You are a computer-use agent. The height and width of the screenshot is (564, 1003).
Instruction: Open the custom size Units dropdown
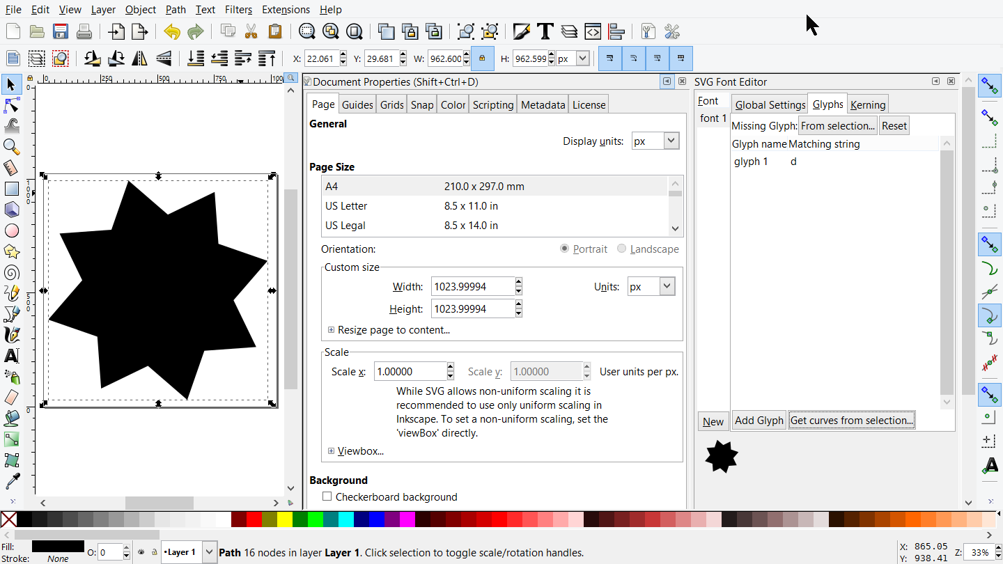tap(651, 285)
